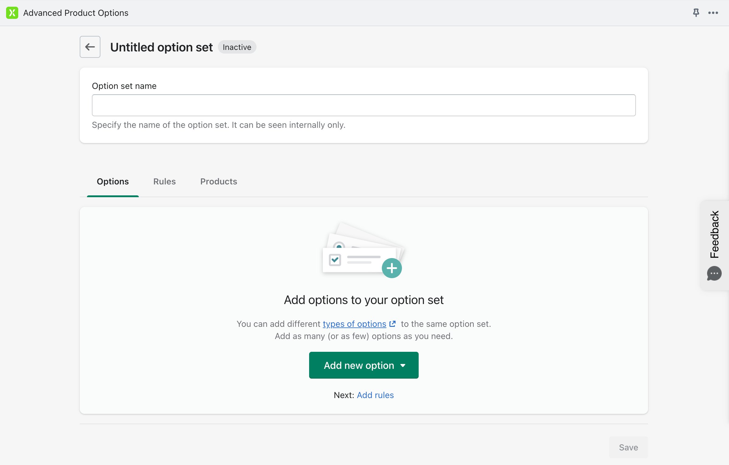
Task: Click the Add rules next step link
Action: 375,394
